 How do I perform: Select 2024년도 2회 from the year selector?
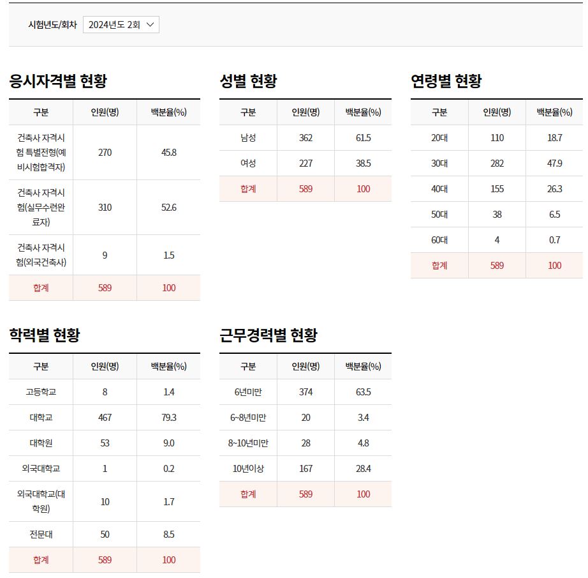115,24
